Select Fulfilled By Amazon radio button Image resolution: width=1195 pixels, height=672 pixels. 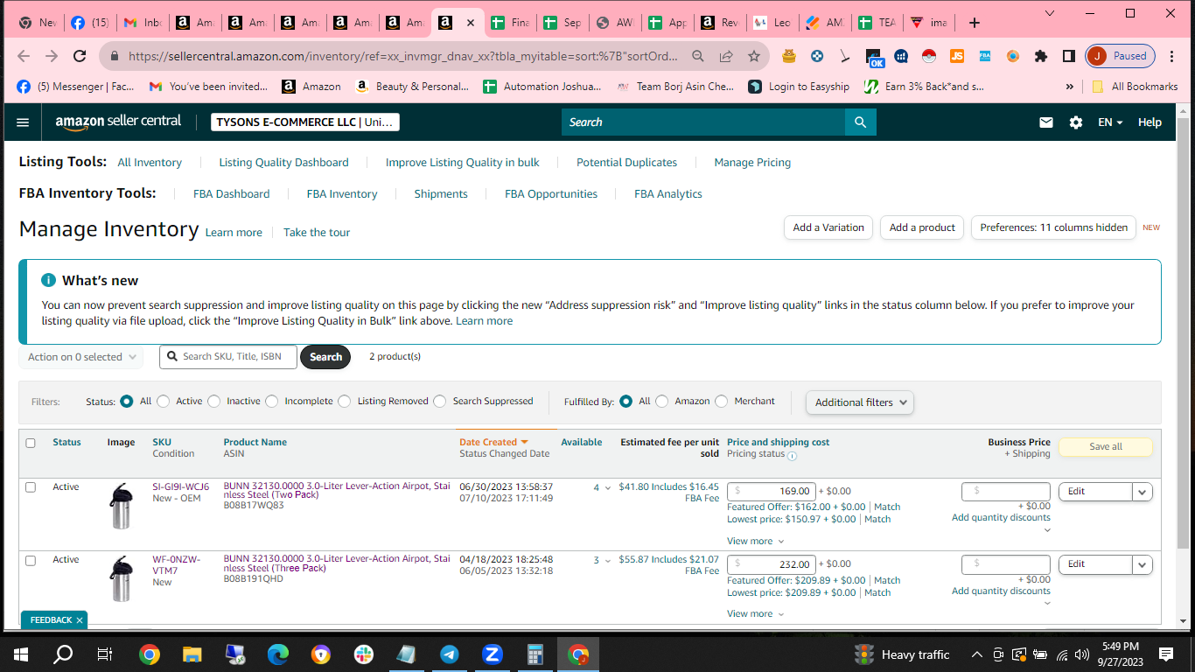coord(662,402)
